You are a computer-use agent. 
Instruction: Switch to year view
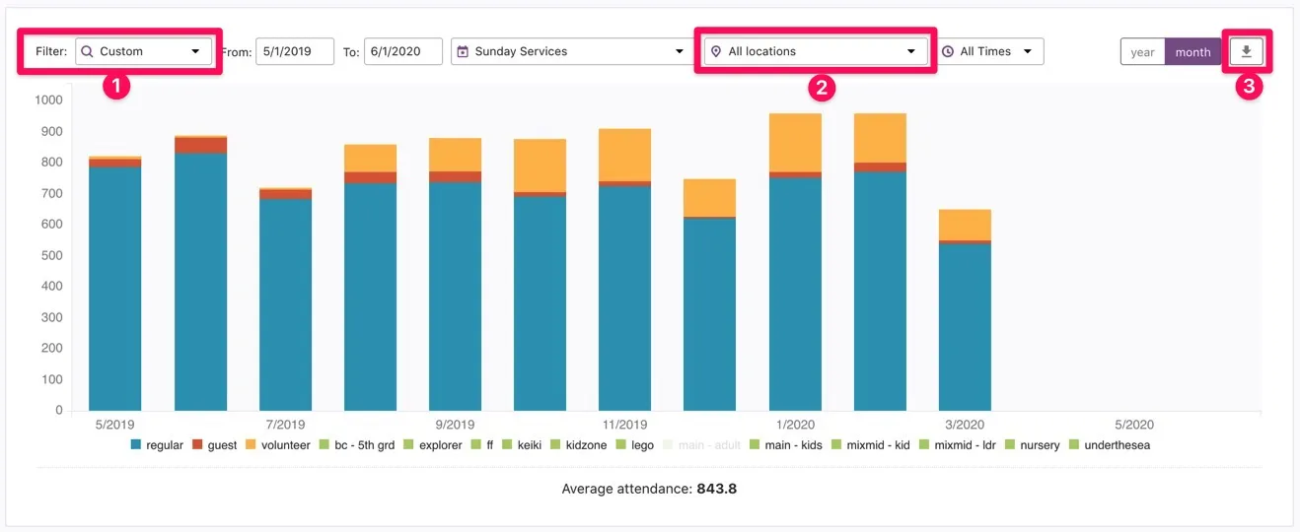pyautogui.click(x=1142, y=52)
